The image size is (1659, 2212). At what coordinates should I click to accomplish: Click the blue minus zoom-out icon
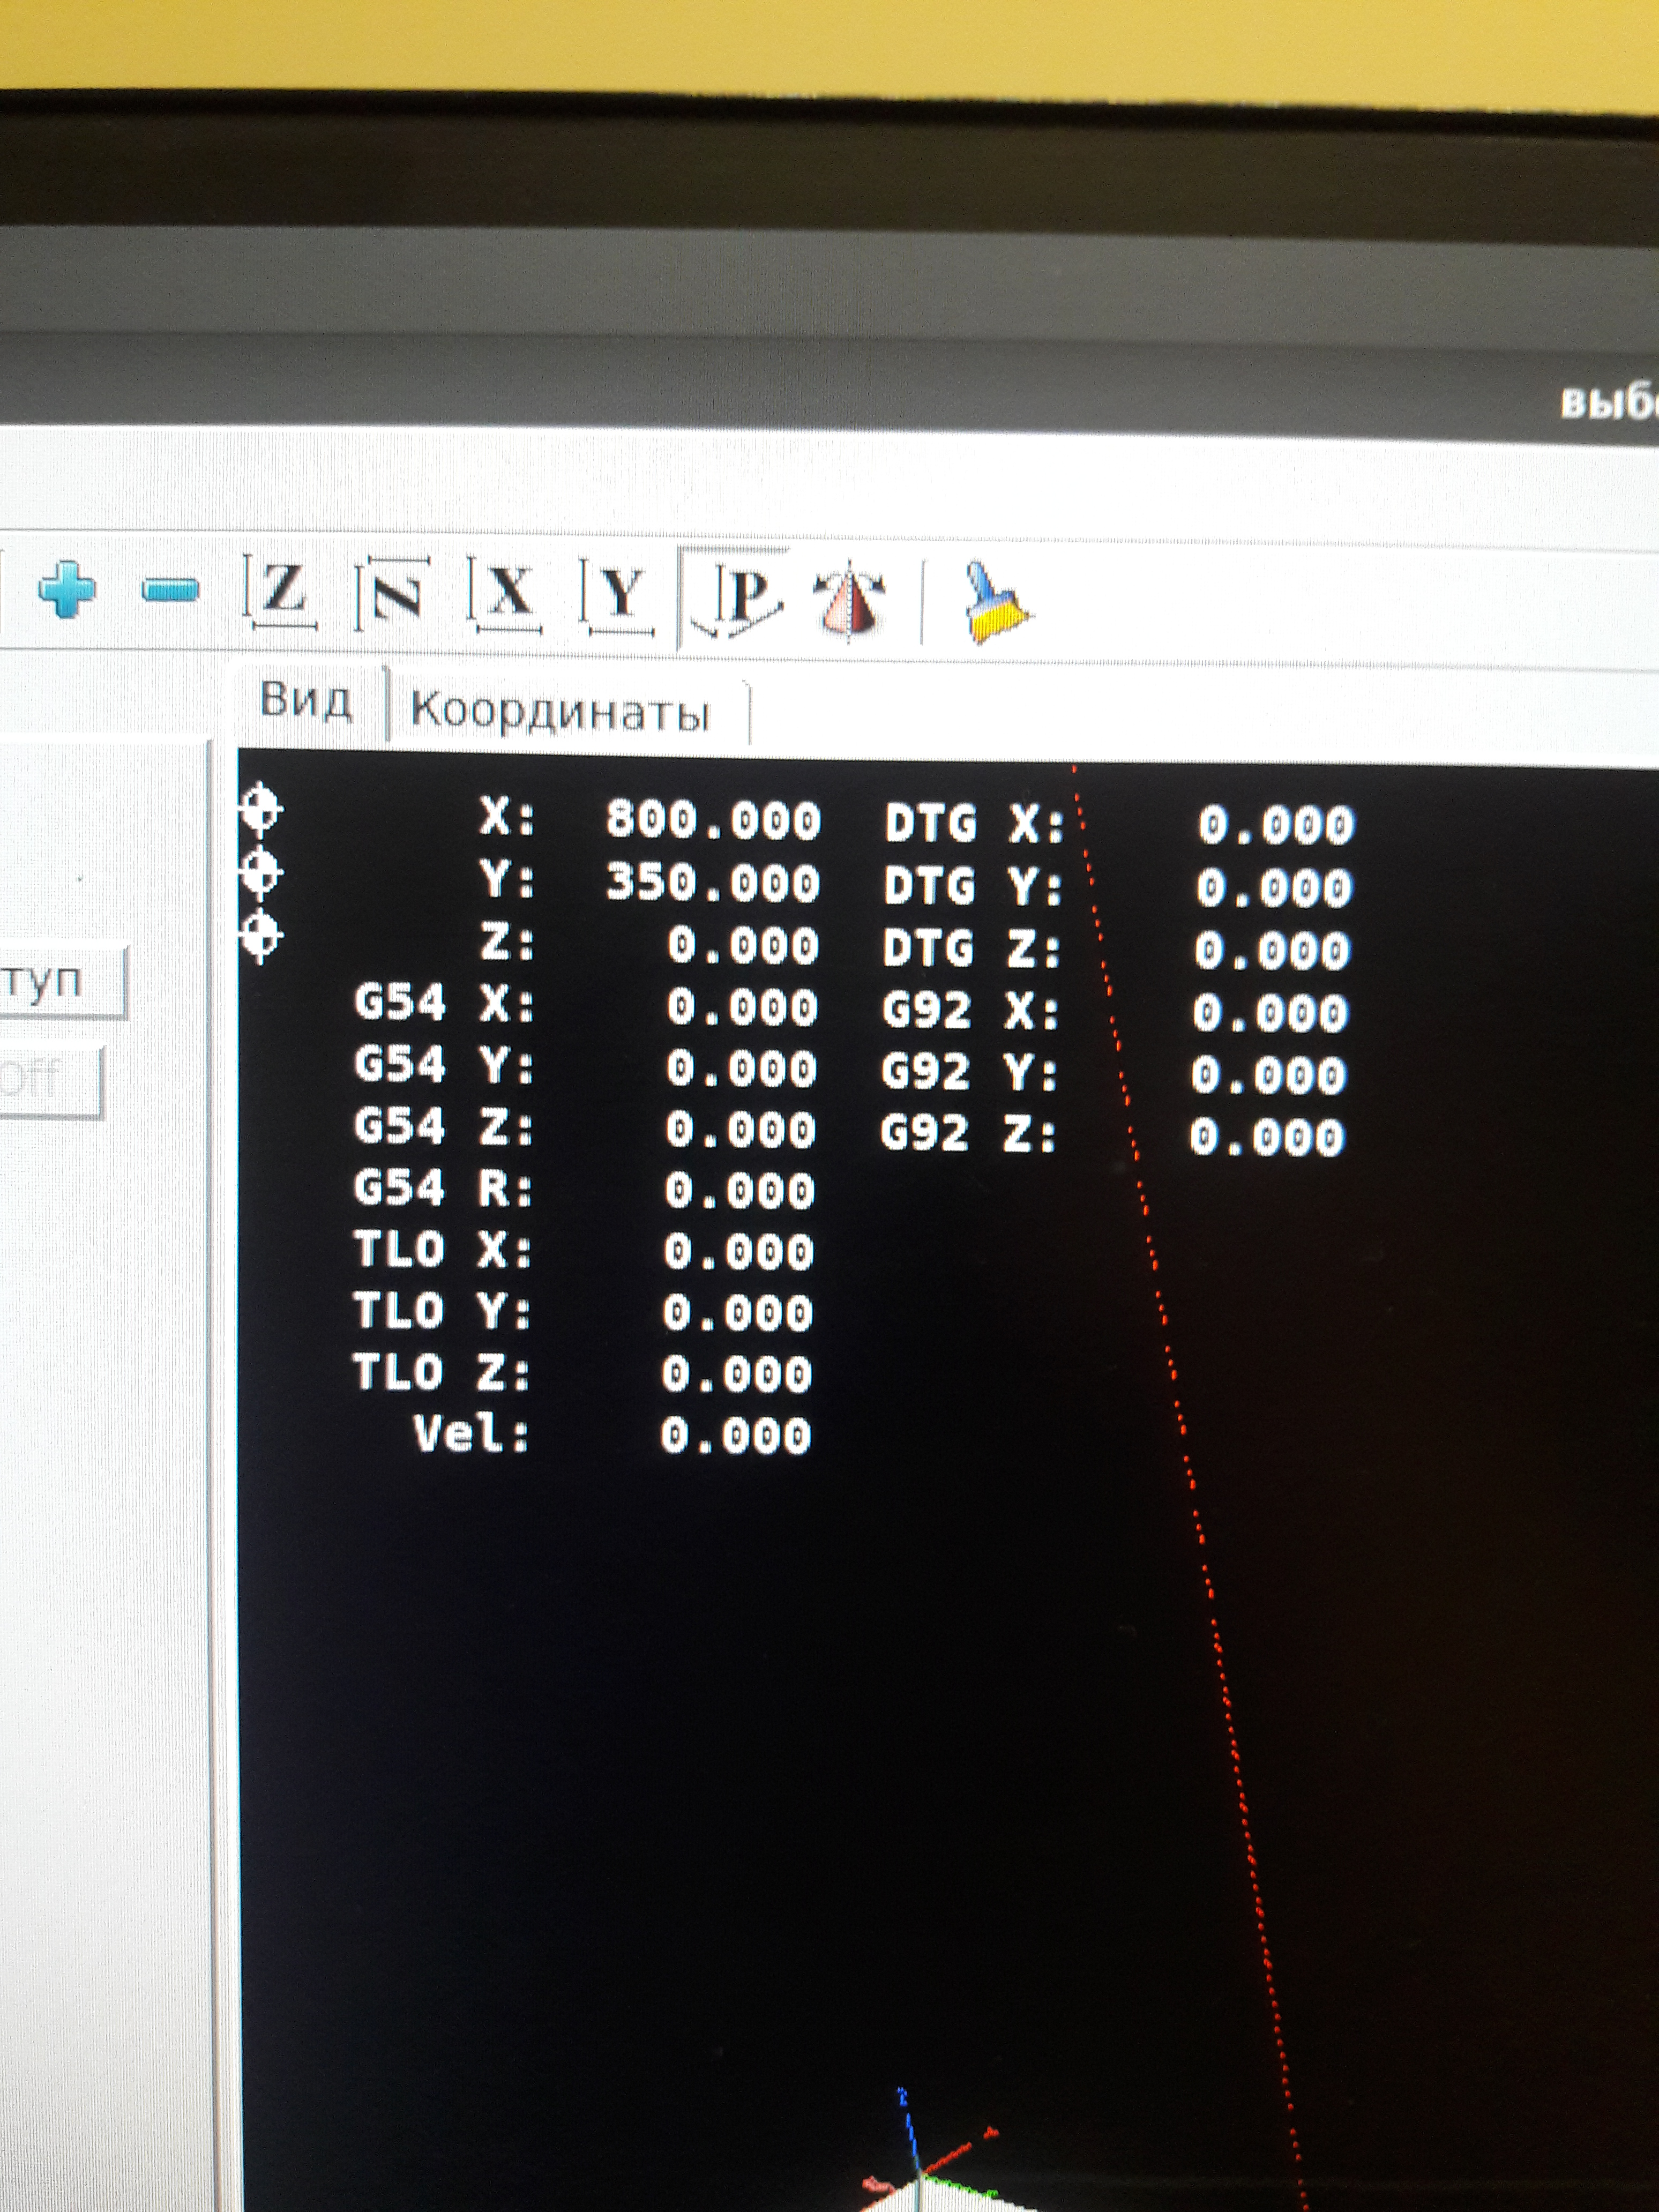click(170, 590)
